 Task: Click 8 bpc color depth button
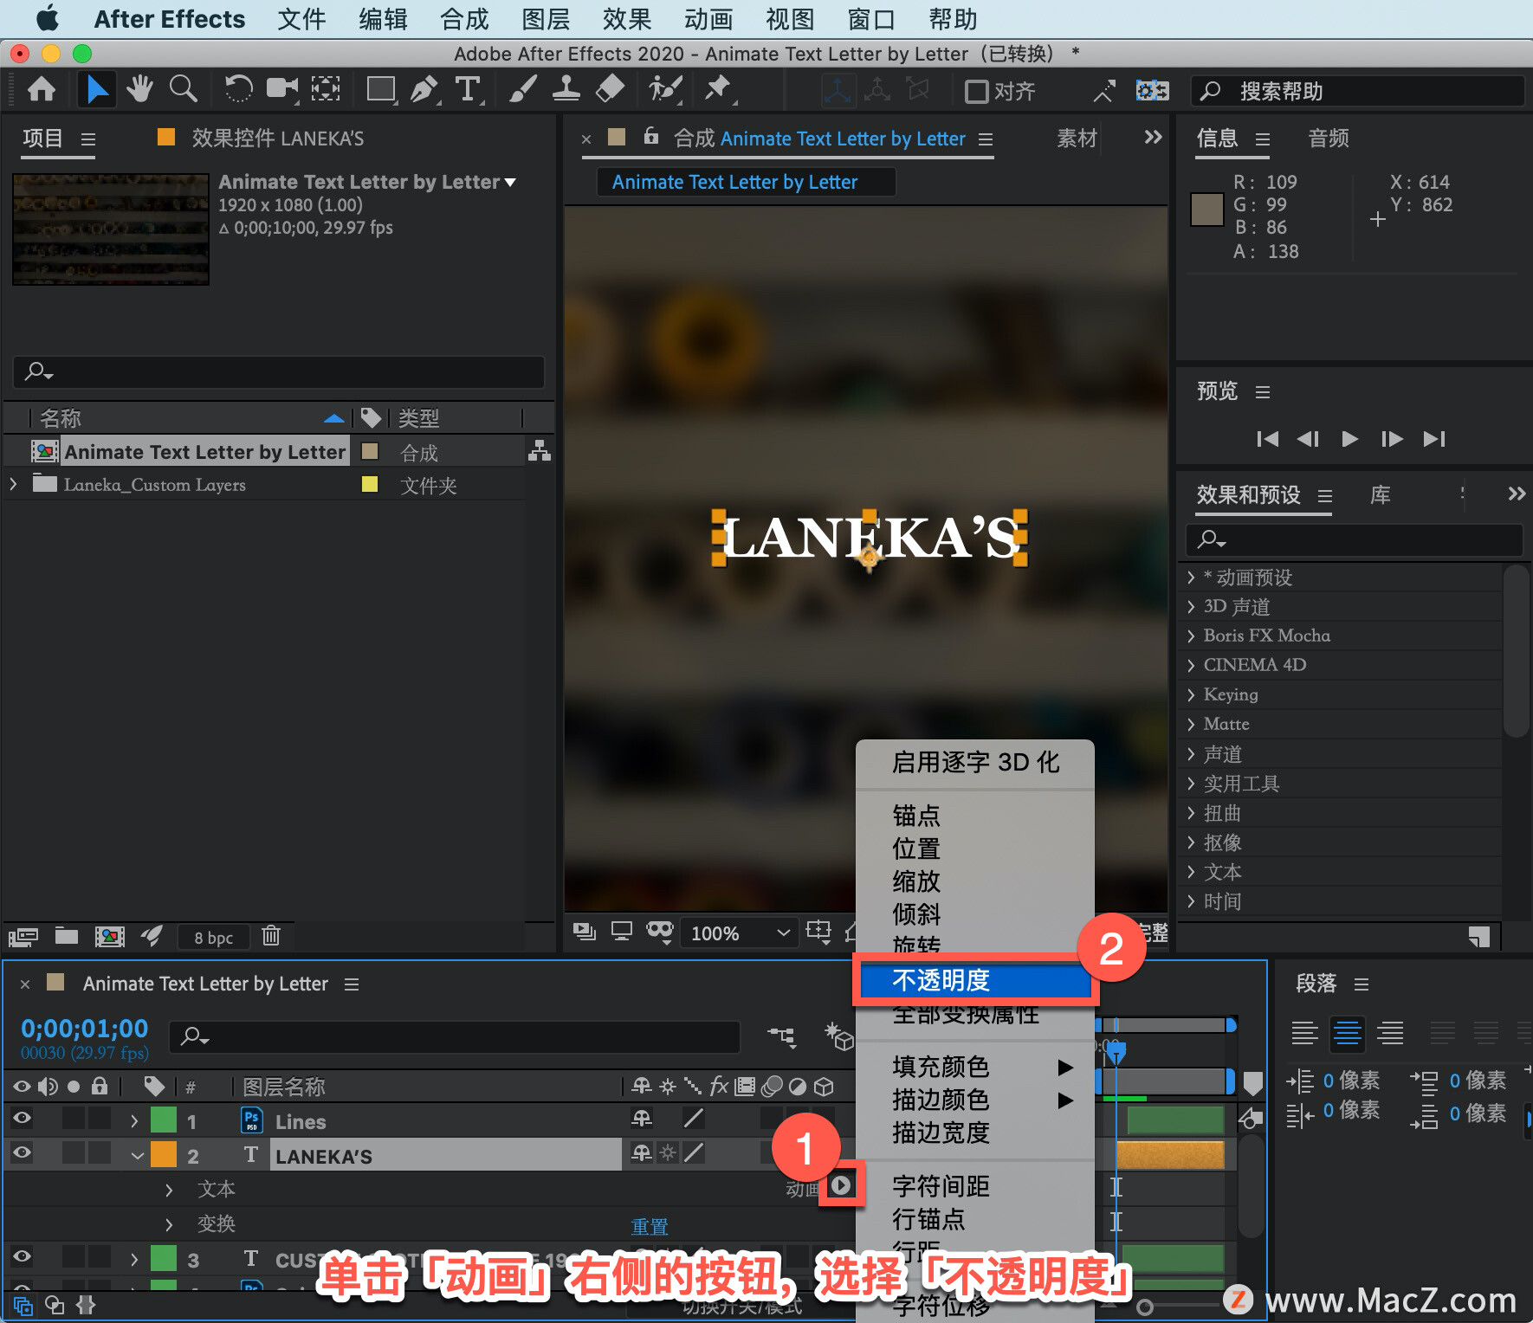click(213, 937)
